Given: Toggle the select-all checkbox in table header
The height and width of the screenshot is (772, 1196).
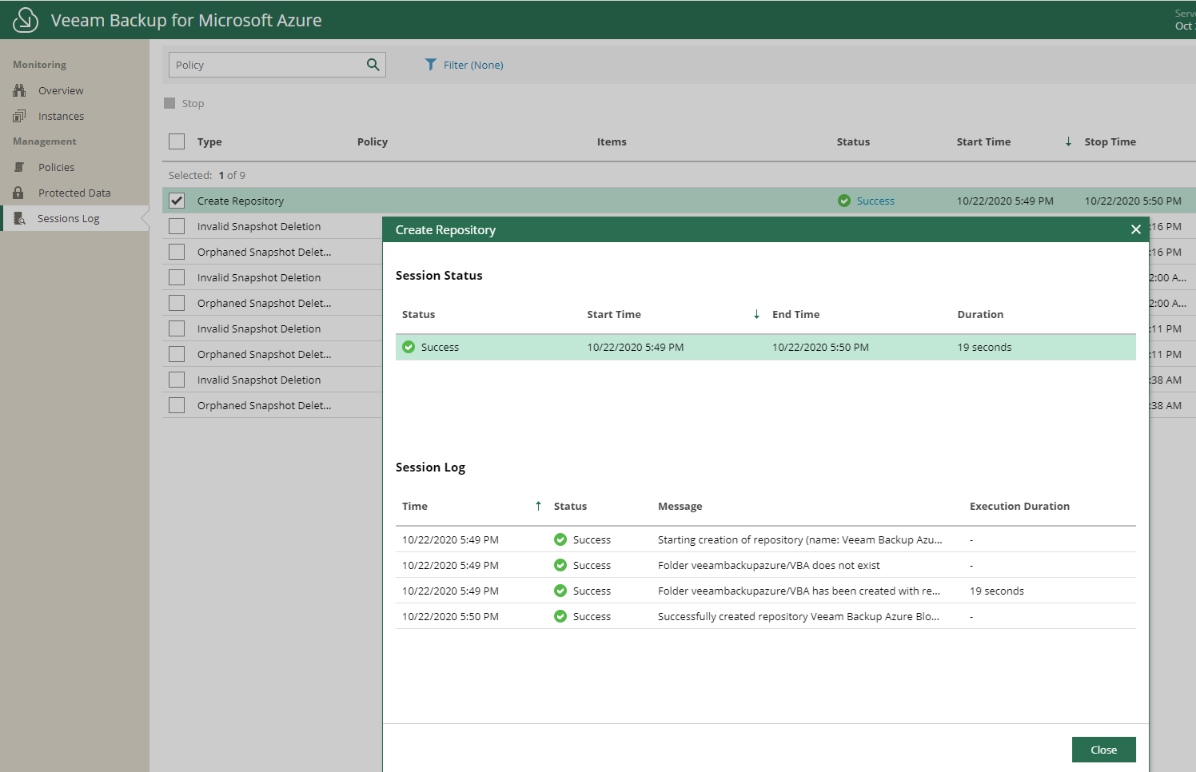Looking at the screenshot, I should point(177,141).
